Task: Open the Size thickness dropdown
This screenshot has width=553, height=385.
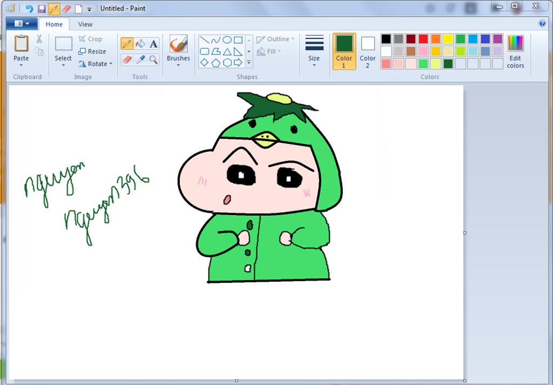Action: [x=314, y=51]
